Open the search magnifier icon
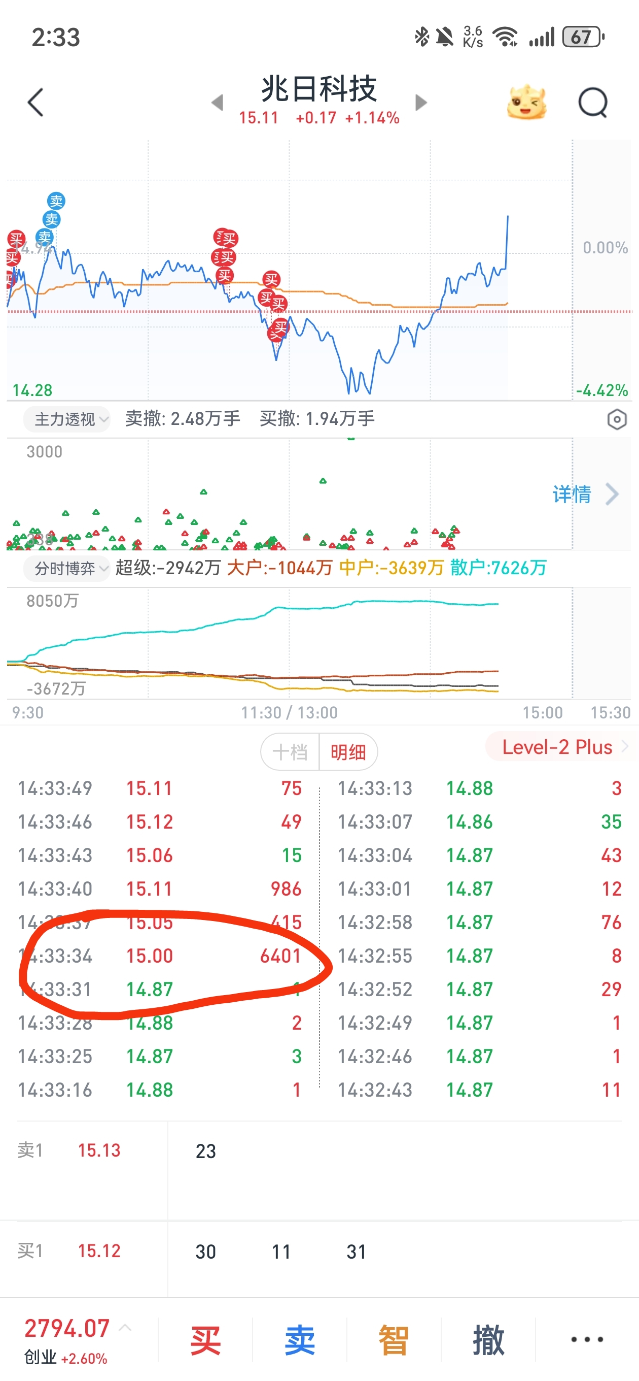This screenshot has height=1381, width=639. coord(593,102)
